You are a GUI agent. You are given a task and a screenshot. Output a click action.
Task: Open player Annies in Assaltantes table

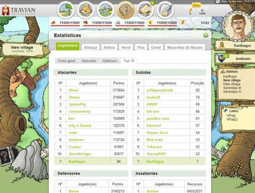[152, 191]
